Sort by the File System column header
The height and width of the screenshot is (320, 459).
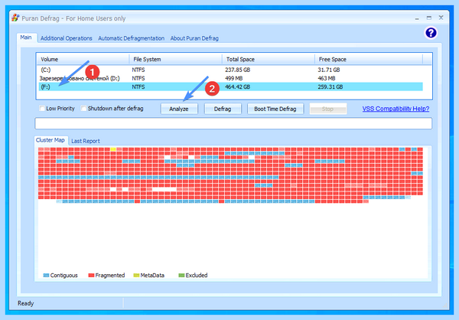click(176, 59)
